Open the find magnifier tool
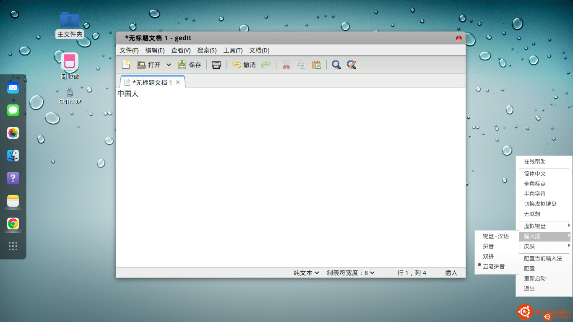The image size is (573, 322). click(x=336, y=65)
